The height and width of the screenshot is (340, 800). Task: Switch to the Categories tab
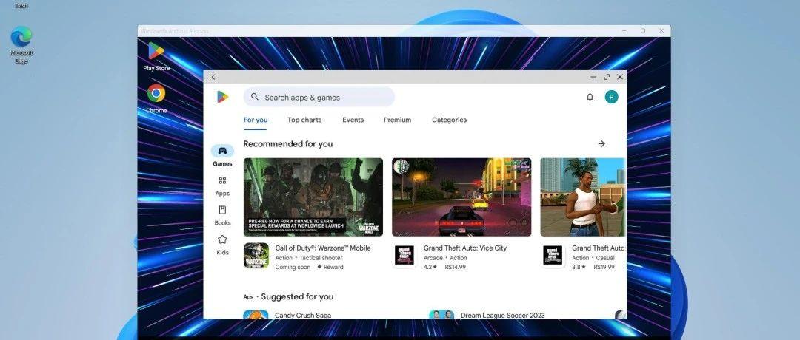click(450, 120)
